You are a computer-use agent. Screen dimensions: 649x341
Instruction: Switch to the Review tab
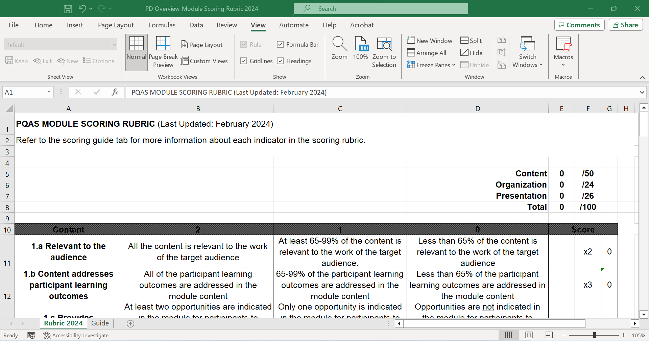226,25
